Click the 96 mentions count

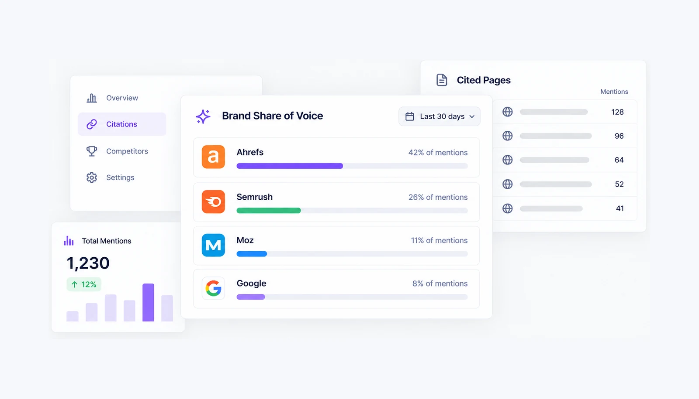[619, 136]
